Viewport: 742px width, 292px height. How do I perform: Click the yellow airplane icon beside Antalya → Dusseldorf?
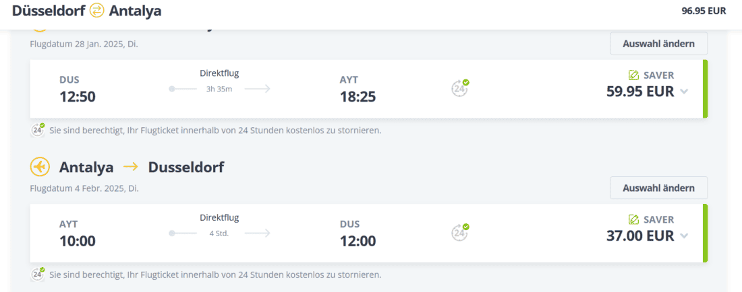point(40,166)
